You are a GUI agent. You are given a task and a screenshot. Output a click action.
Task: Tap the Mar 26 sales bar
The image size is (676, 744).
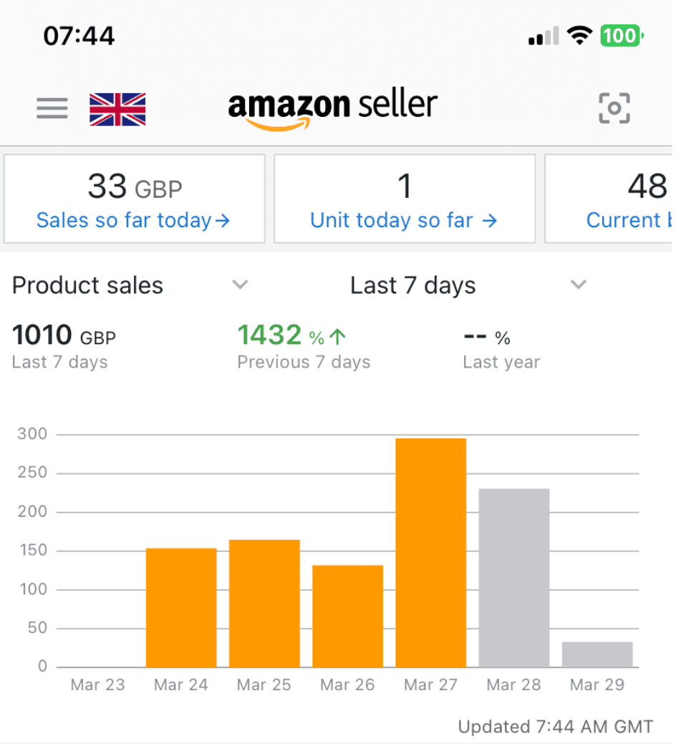coord(347,616)
